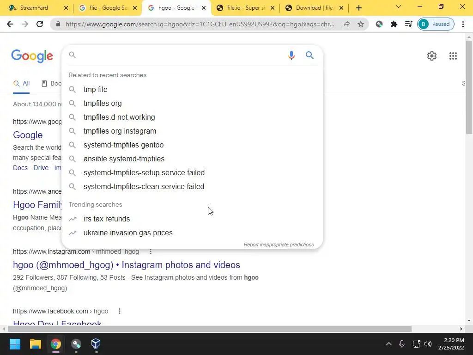Click the globe extension icon in toolbar

click(379, 24)
